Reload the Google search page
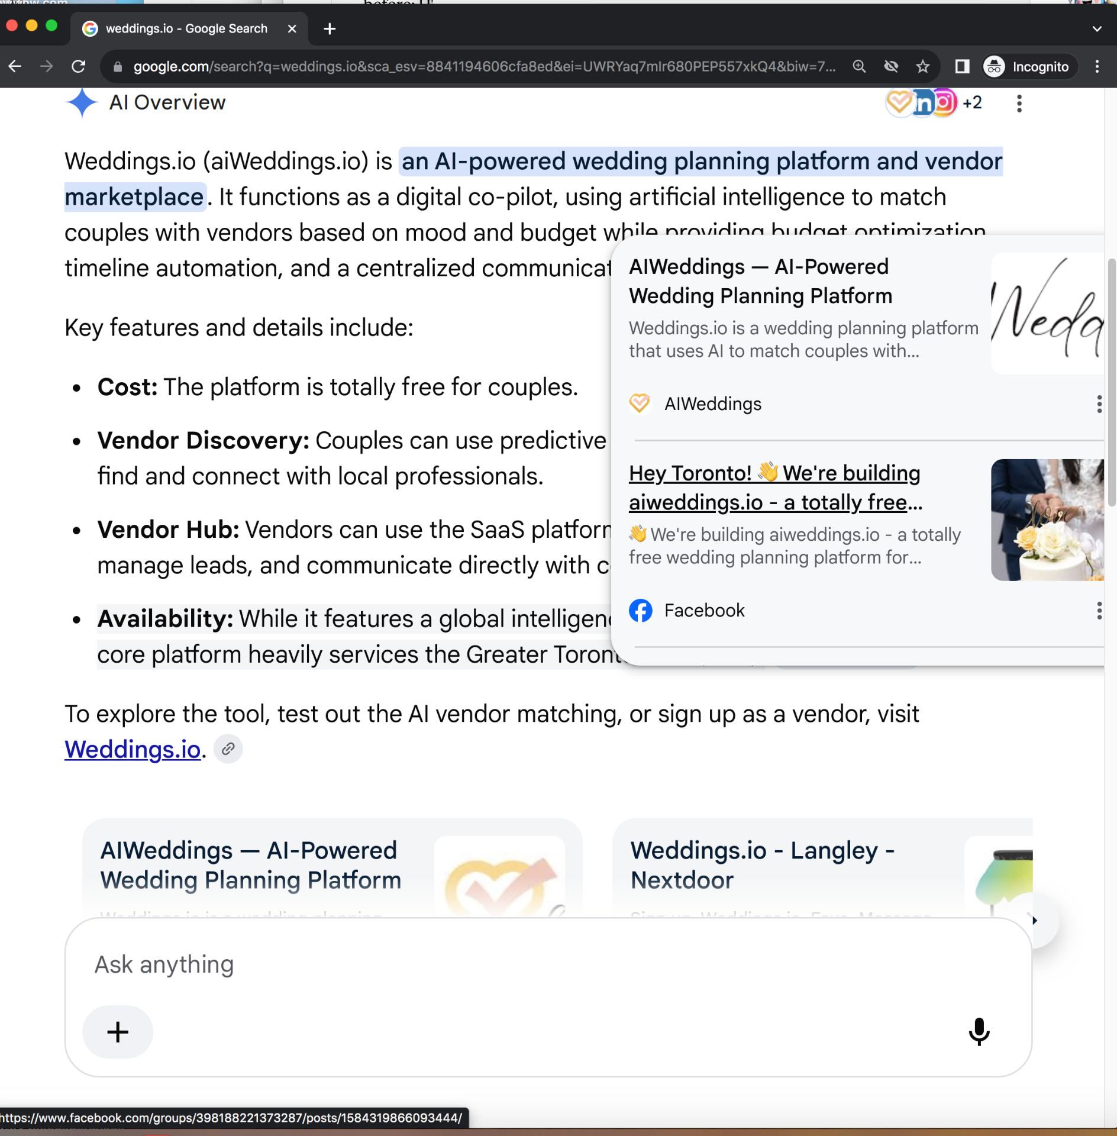Screen dimensions: 1117x1136 click(78, 66)
